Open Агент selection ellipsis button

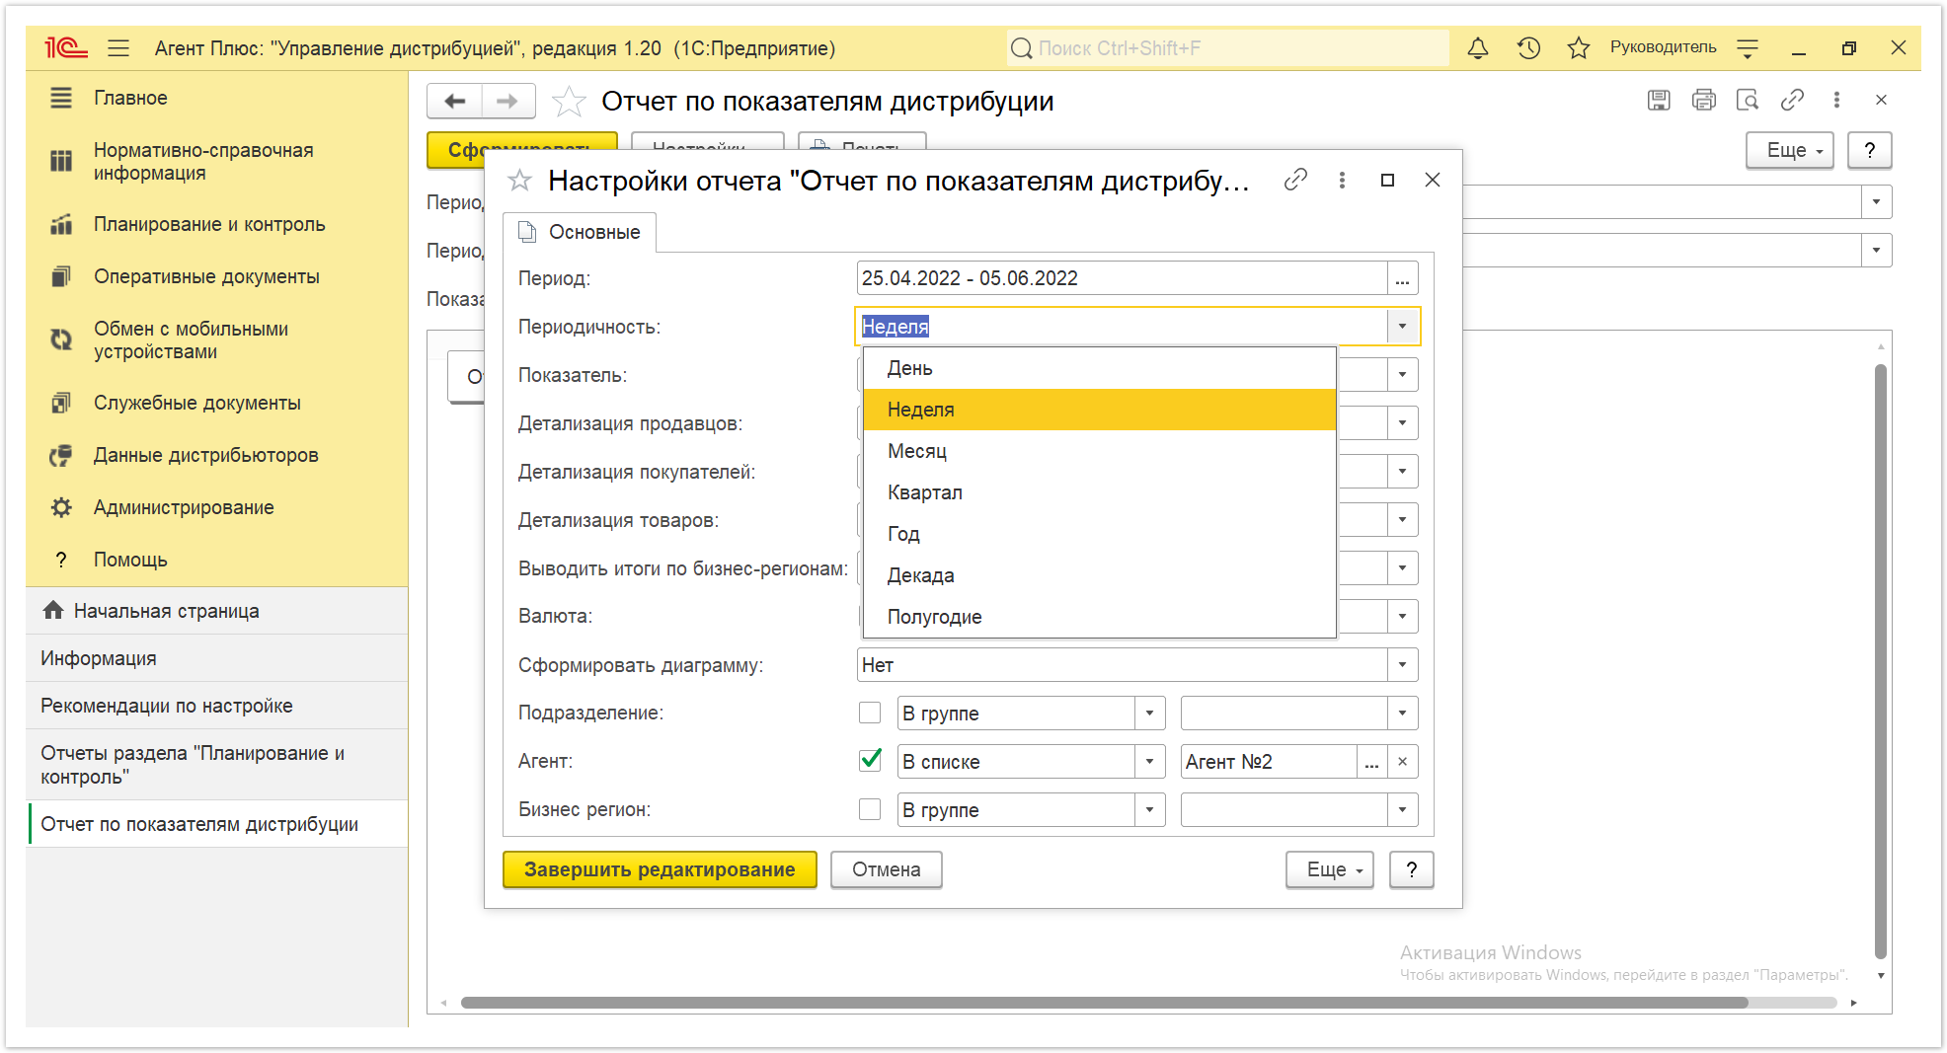(1371, 762)
